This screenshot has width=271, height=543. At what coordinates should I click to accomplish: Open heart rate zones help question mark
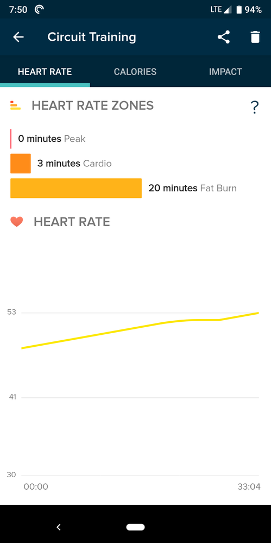[x=254, y=108]
